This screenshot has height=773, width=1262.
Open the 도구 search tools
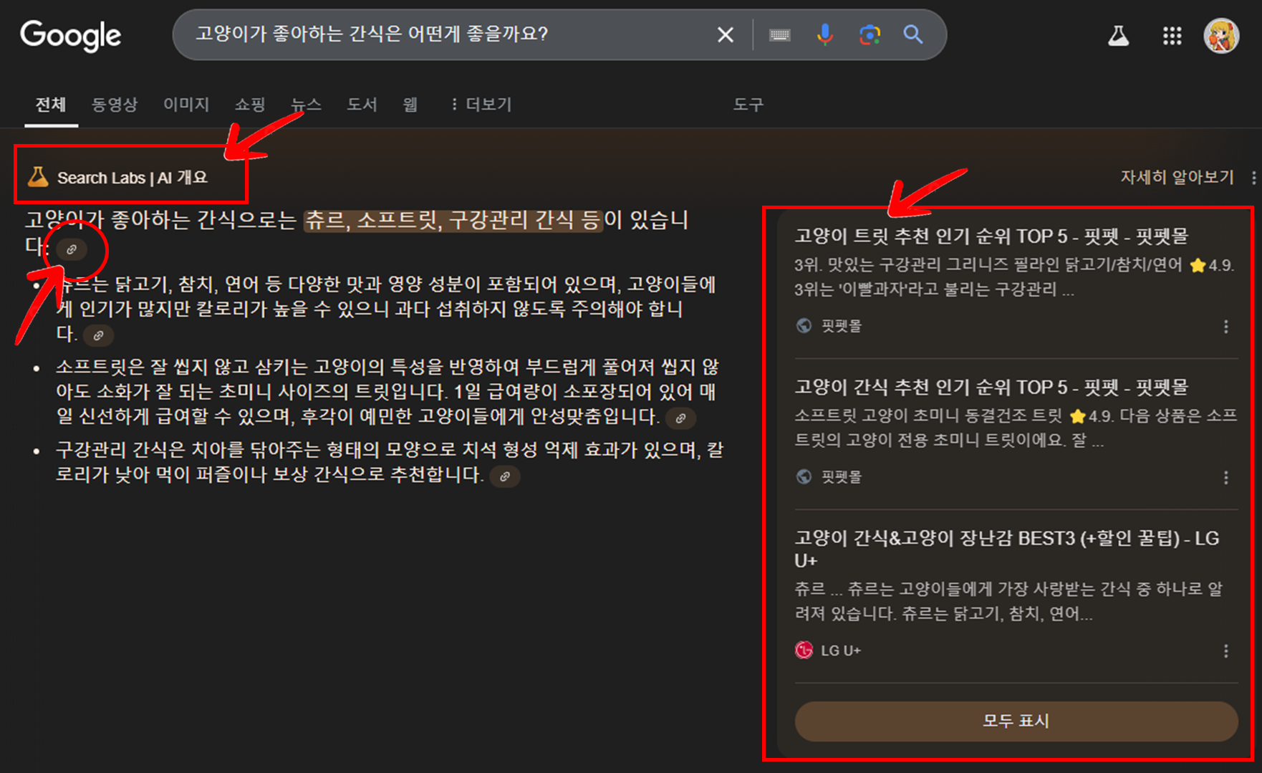pyautogui.click(x=748, y=105)
